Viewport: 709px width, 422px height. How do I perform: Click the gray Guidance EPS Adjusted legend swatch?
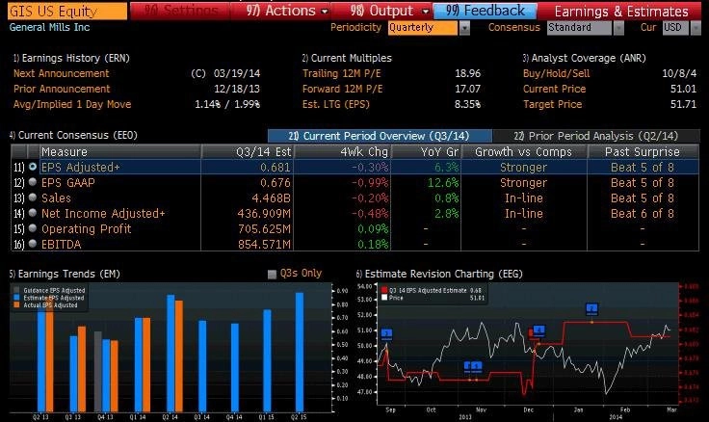[16, 290]
